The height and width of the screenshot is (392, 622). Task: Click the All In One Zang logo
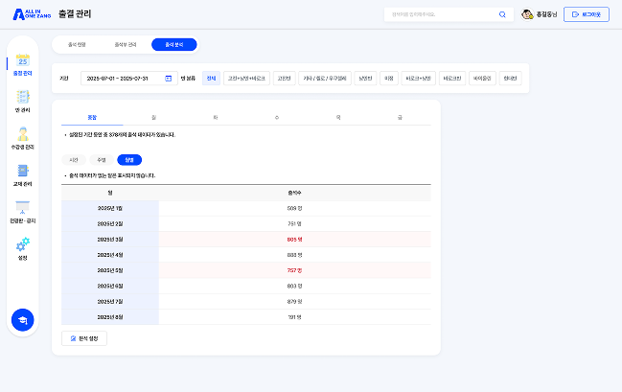[32, 14]
